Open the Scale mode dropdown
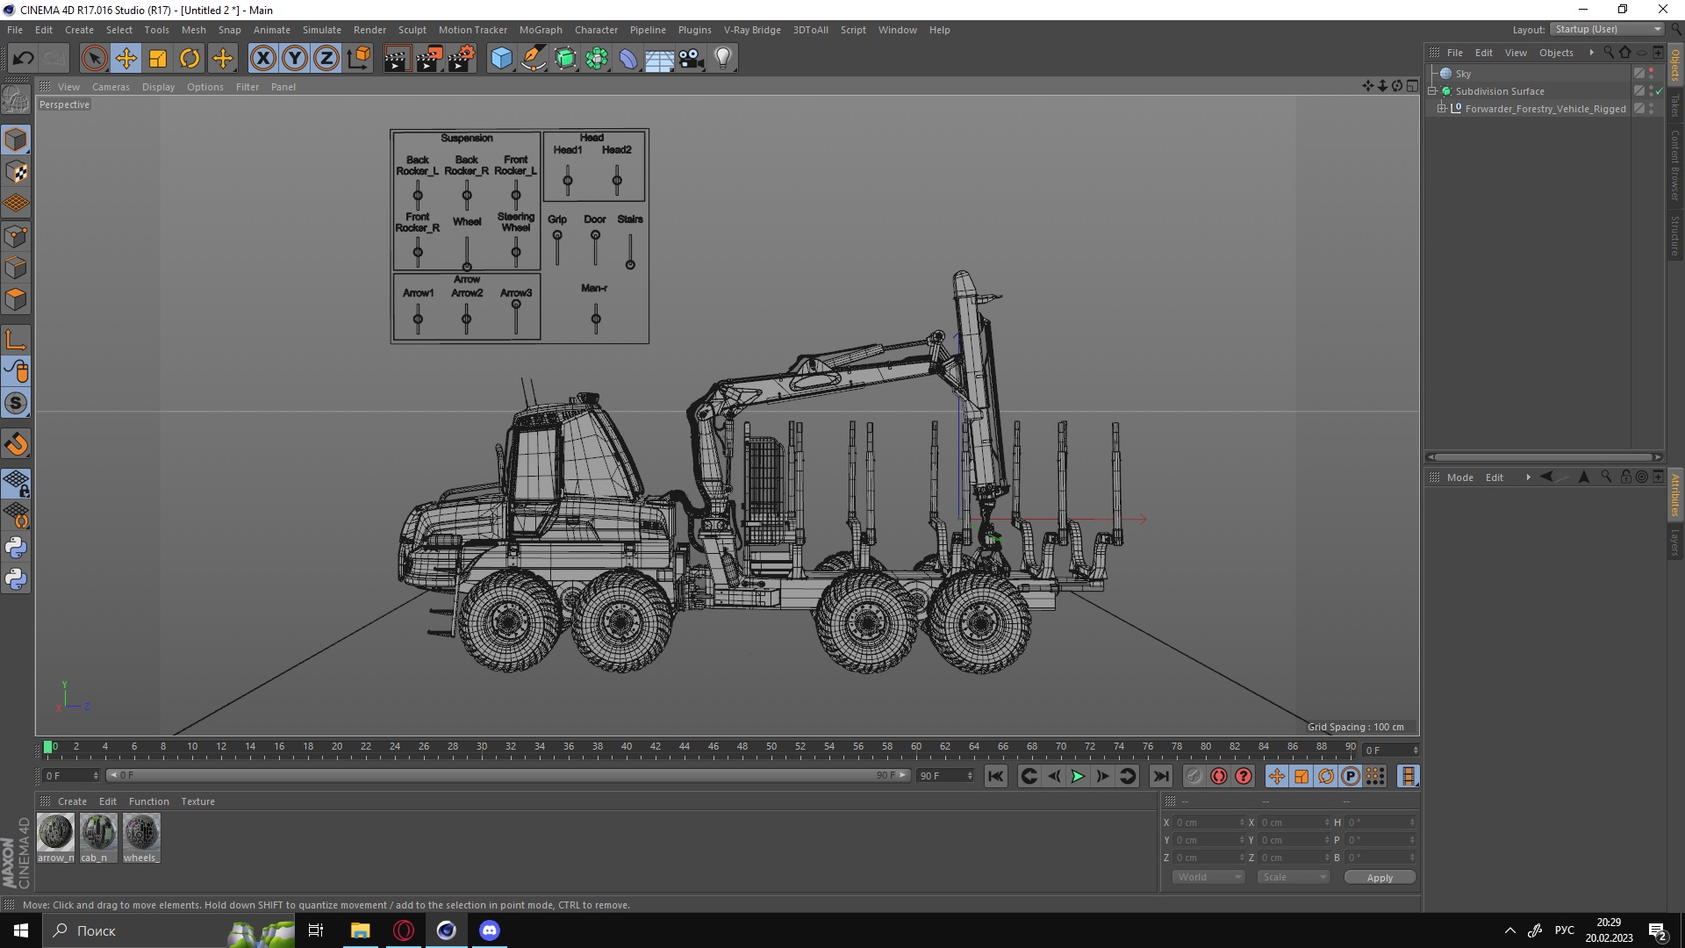1685x948 pixels. 1294,877
